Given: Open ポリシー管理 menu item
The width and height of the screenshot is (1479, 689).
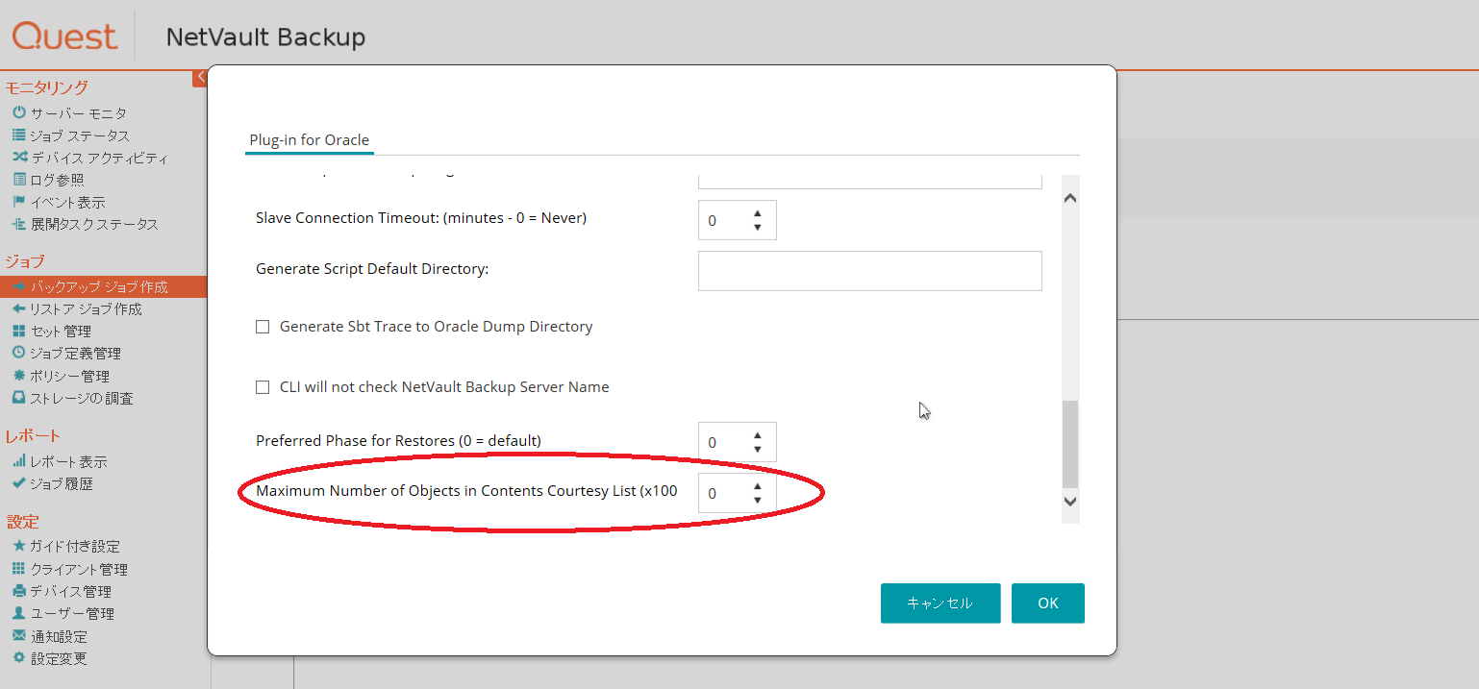Looking at the screenshot, I should (x=69, y=376).
